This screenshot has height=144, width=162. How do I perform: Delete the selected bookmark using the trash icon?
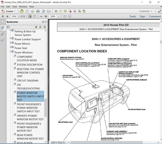pyautogui.click(x=36, y=27)
